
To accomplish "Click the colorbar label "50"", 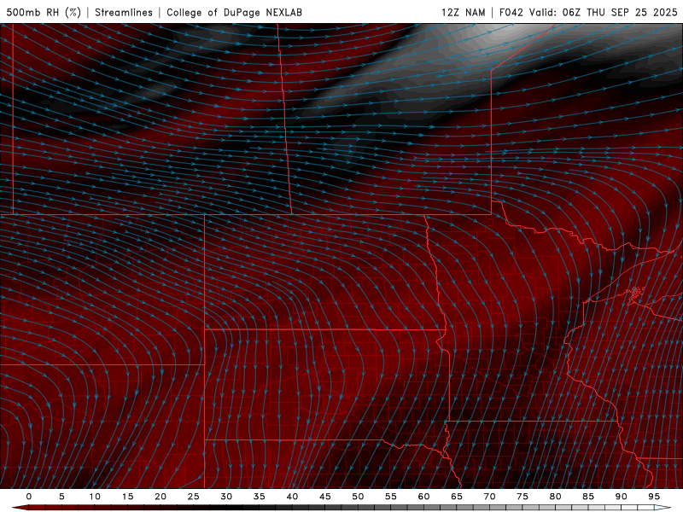I will (x=358, y=497).
